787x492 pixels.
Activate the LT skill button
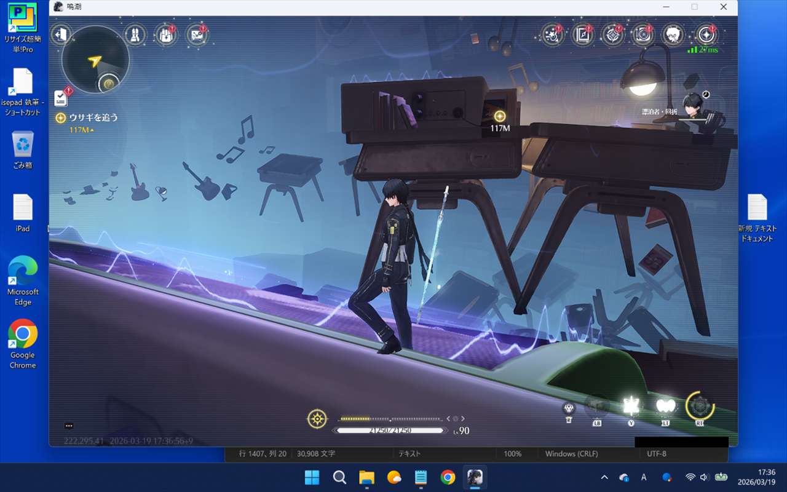(665, 406)
